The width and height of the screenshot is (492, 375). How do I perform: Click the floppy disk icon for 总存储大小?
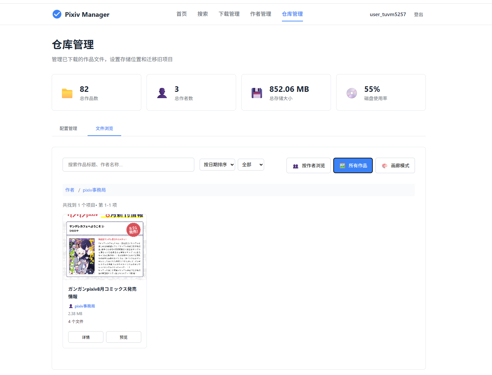coord(257,93)
